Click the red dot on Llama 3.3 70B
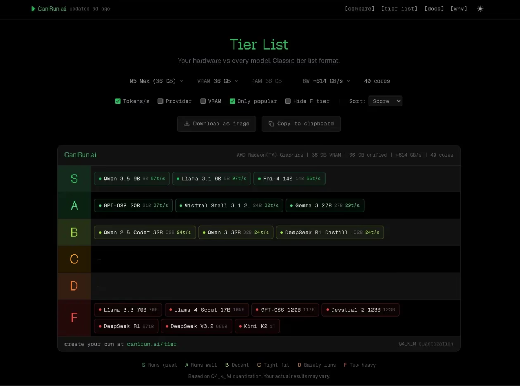 100,310
